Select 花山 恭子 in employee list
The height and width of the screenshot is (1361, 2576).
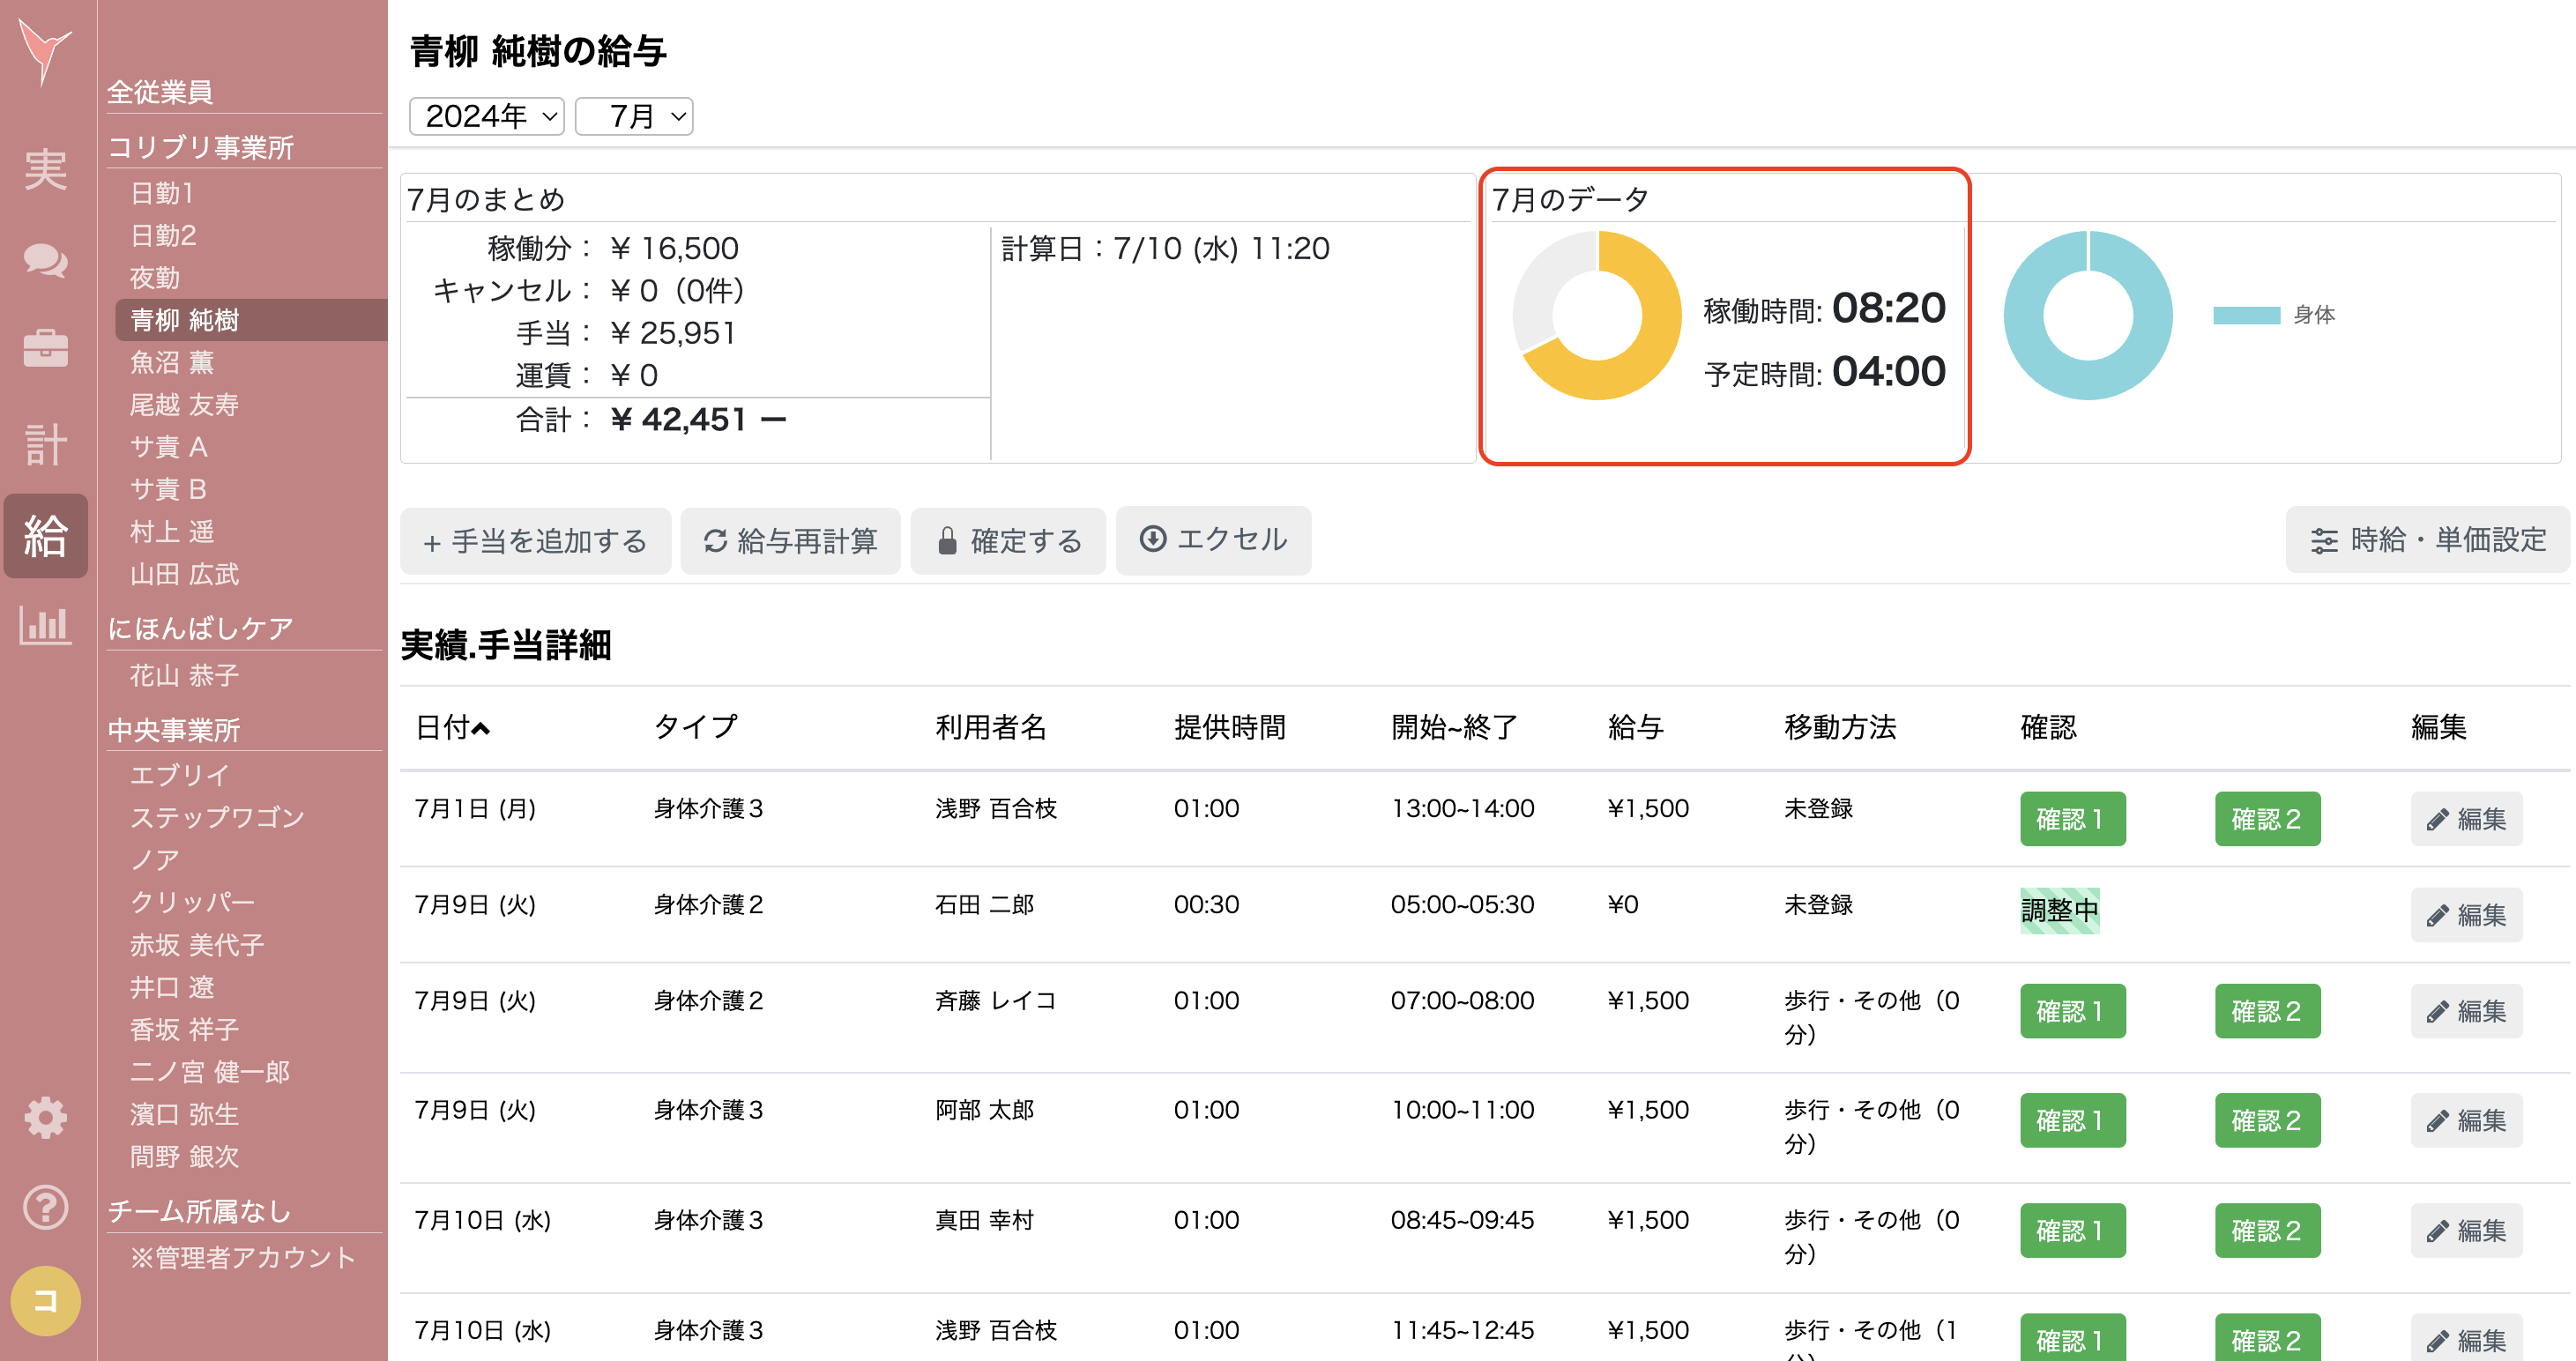[184, 675]
